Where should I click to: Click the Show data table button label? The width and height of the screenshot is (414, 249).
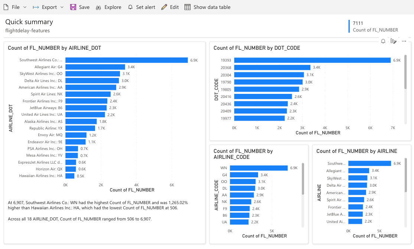(x=212, y=7)
